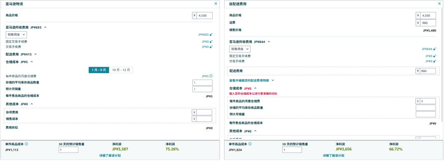Click the 销售成本 input field

pos(202,119)
